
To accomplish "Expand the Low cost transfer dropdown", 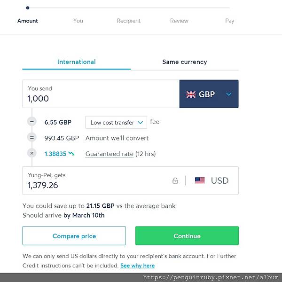I will (116, 122).
